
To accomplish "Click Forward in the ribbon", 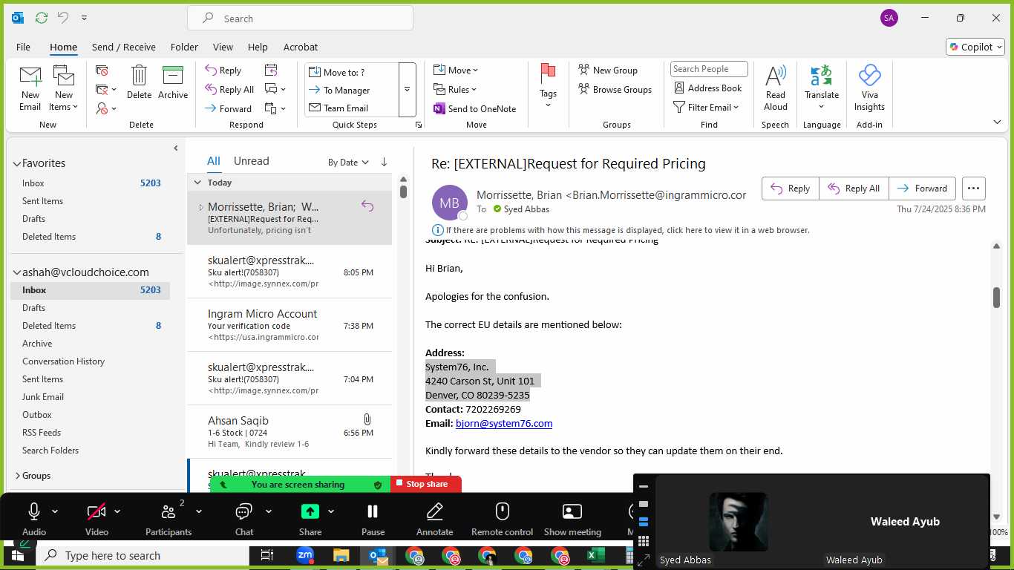I will (229, 108).
